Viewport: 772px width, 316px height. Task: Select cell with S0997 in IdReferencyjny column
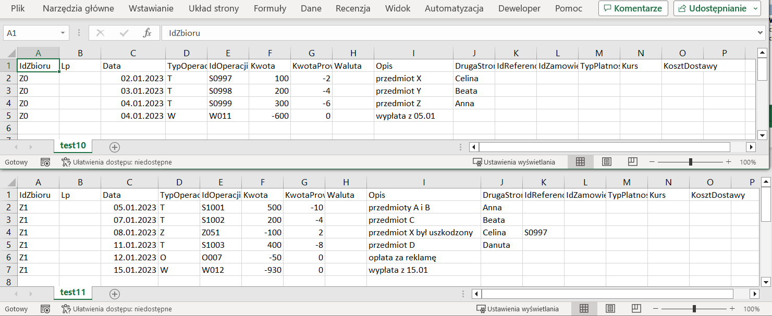click(x=544, y=232)
